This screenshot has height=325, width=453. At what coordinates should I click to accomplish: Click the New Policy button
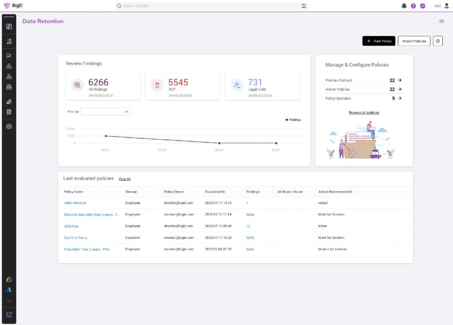[x=379, y=41]
